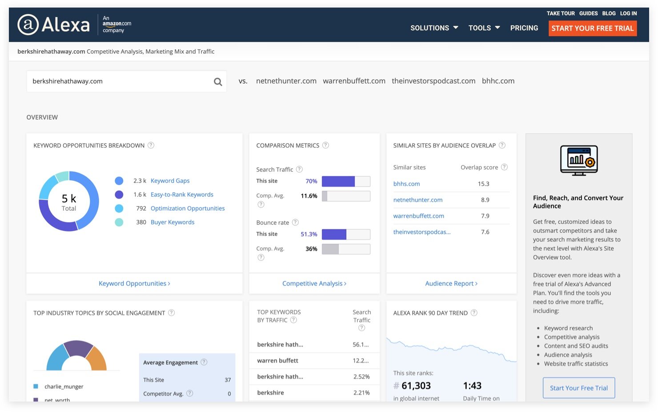
Task: Click Optimization Opportunities light blue swatch
Action: pyautogui.click(x=119, y=208)
